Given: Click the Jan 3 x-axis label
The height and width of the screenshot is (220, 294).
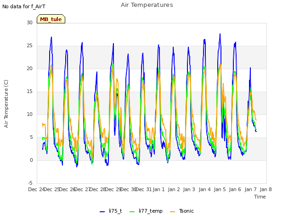Looking at the screenshot, I should [x=189, y=189].
